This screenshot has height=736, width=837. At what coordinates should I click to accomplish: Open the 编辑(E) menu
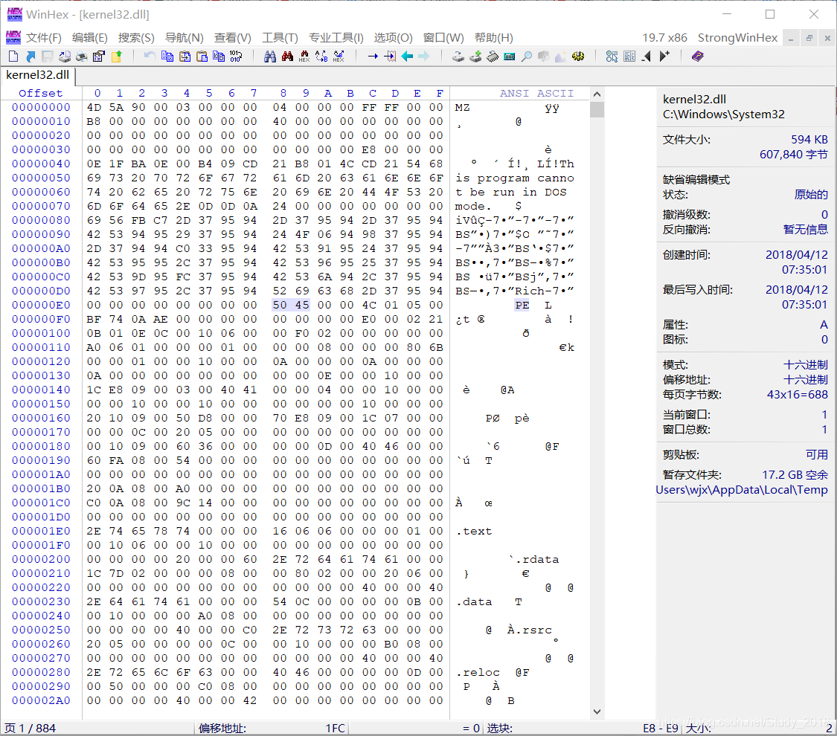coord(90,37)
